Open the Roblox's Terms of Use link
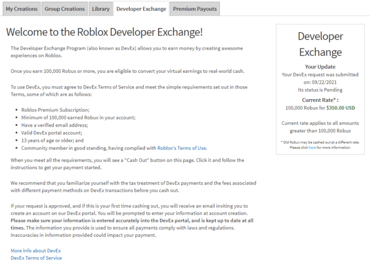This screenshot has height=269, width=373. (x=182, y=148)
